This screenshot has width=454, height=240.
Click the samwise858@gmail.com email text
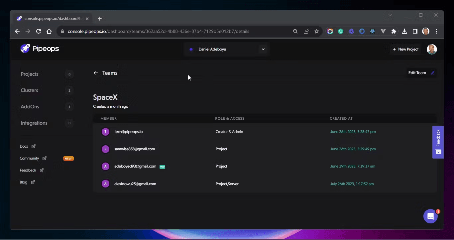pos(135,149)
